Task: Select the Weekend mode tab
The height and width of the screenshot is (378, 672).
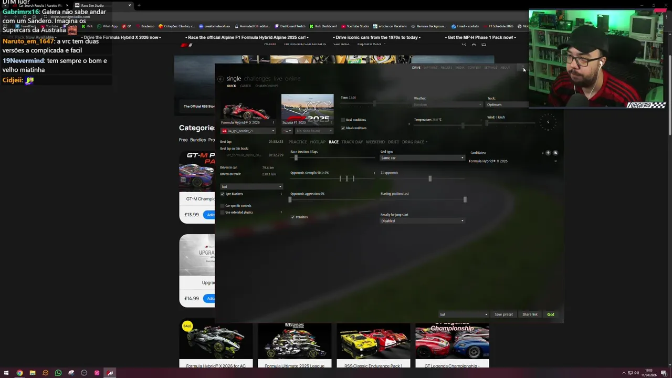Action: point(375,142)
